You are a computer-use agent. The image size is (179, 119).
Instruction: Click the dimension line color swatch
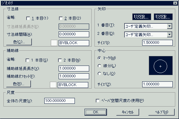pos(54,43)
